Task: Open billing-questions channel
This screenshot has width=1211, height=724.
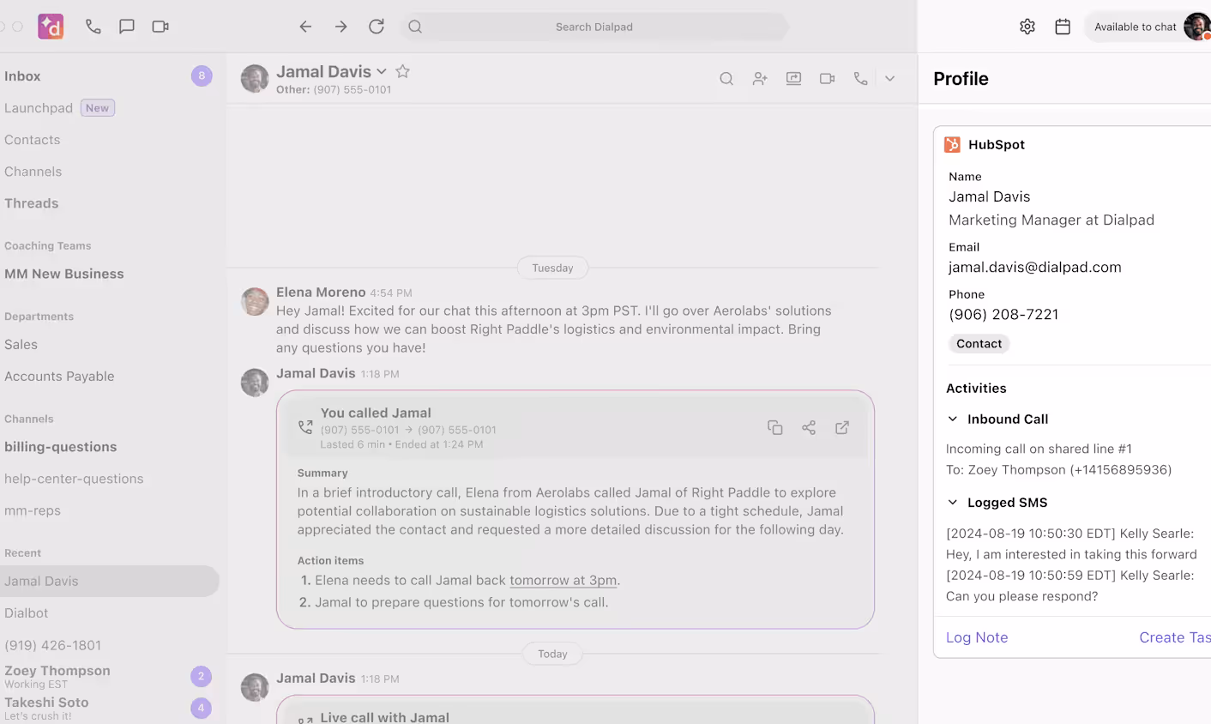Action: [60, 447]
